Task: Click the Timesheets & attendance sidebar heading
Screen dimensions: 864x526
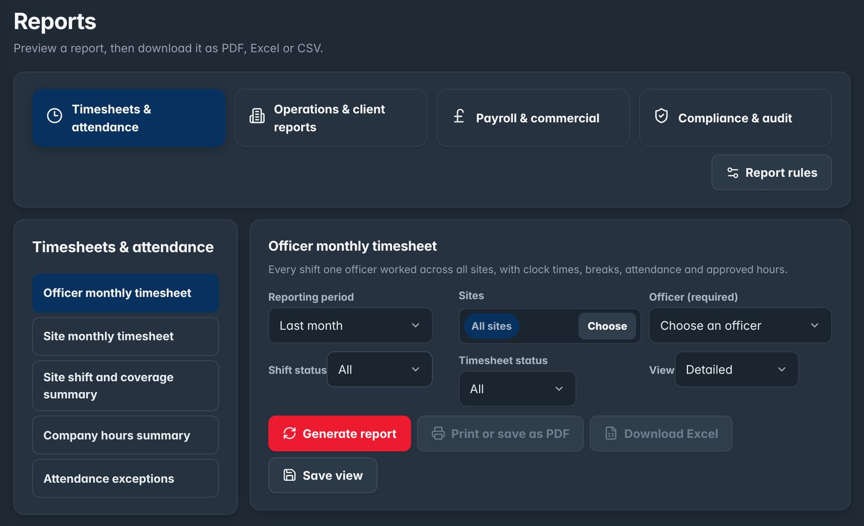Action: (x=123, y=247)
